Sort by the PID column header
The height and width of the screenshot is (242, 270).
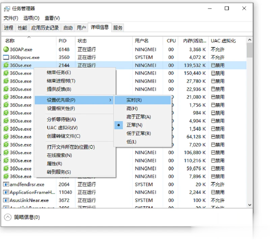tap(66, 41)
